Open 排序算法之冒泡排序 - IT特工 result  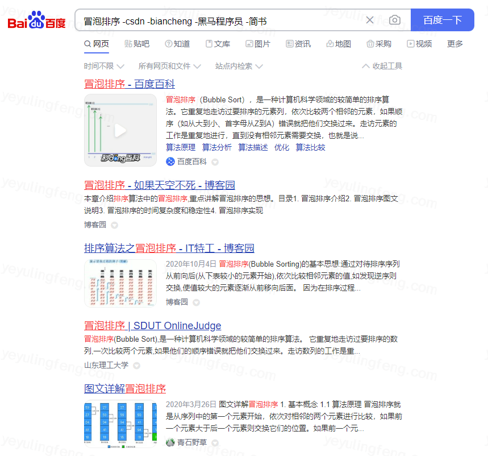(x=169, y=248)
